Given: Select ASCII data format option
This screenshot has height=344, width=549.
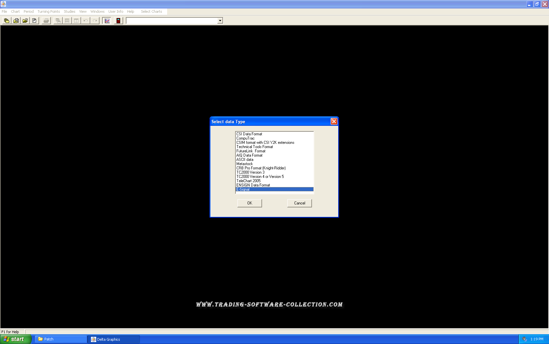Looking at the screenshot, I should point(245,160).
